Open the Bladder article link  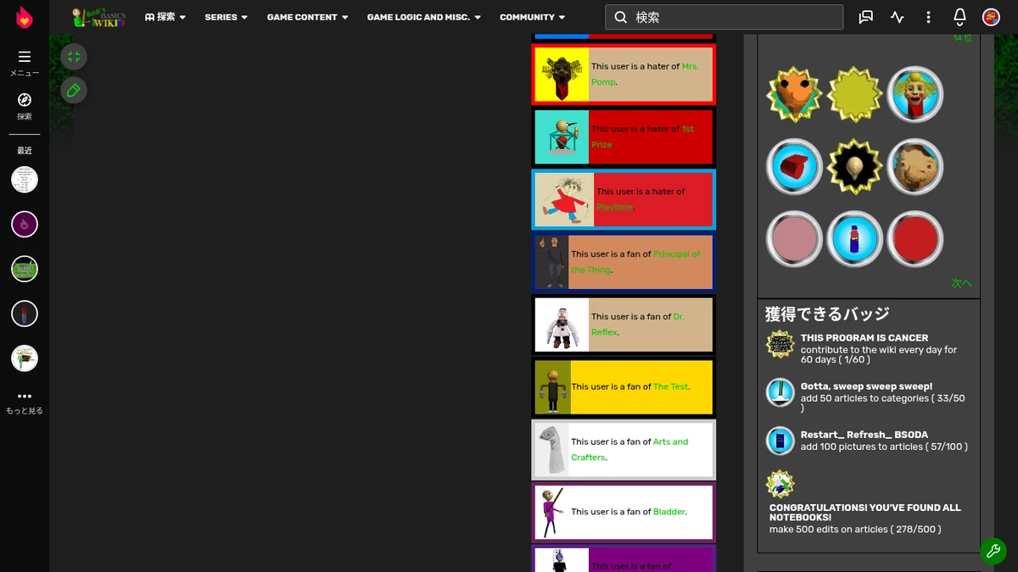pos(668,511)
